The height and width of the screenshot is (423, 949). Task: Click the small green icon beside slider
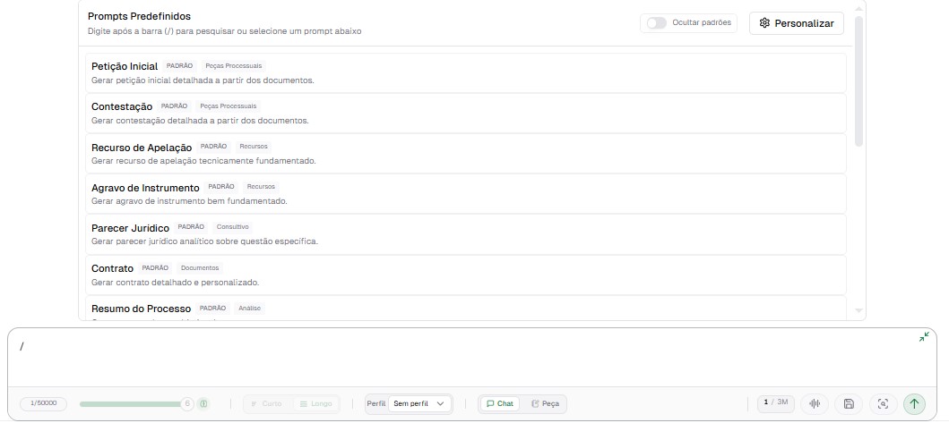(203, 403)
